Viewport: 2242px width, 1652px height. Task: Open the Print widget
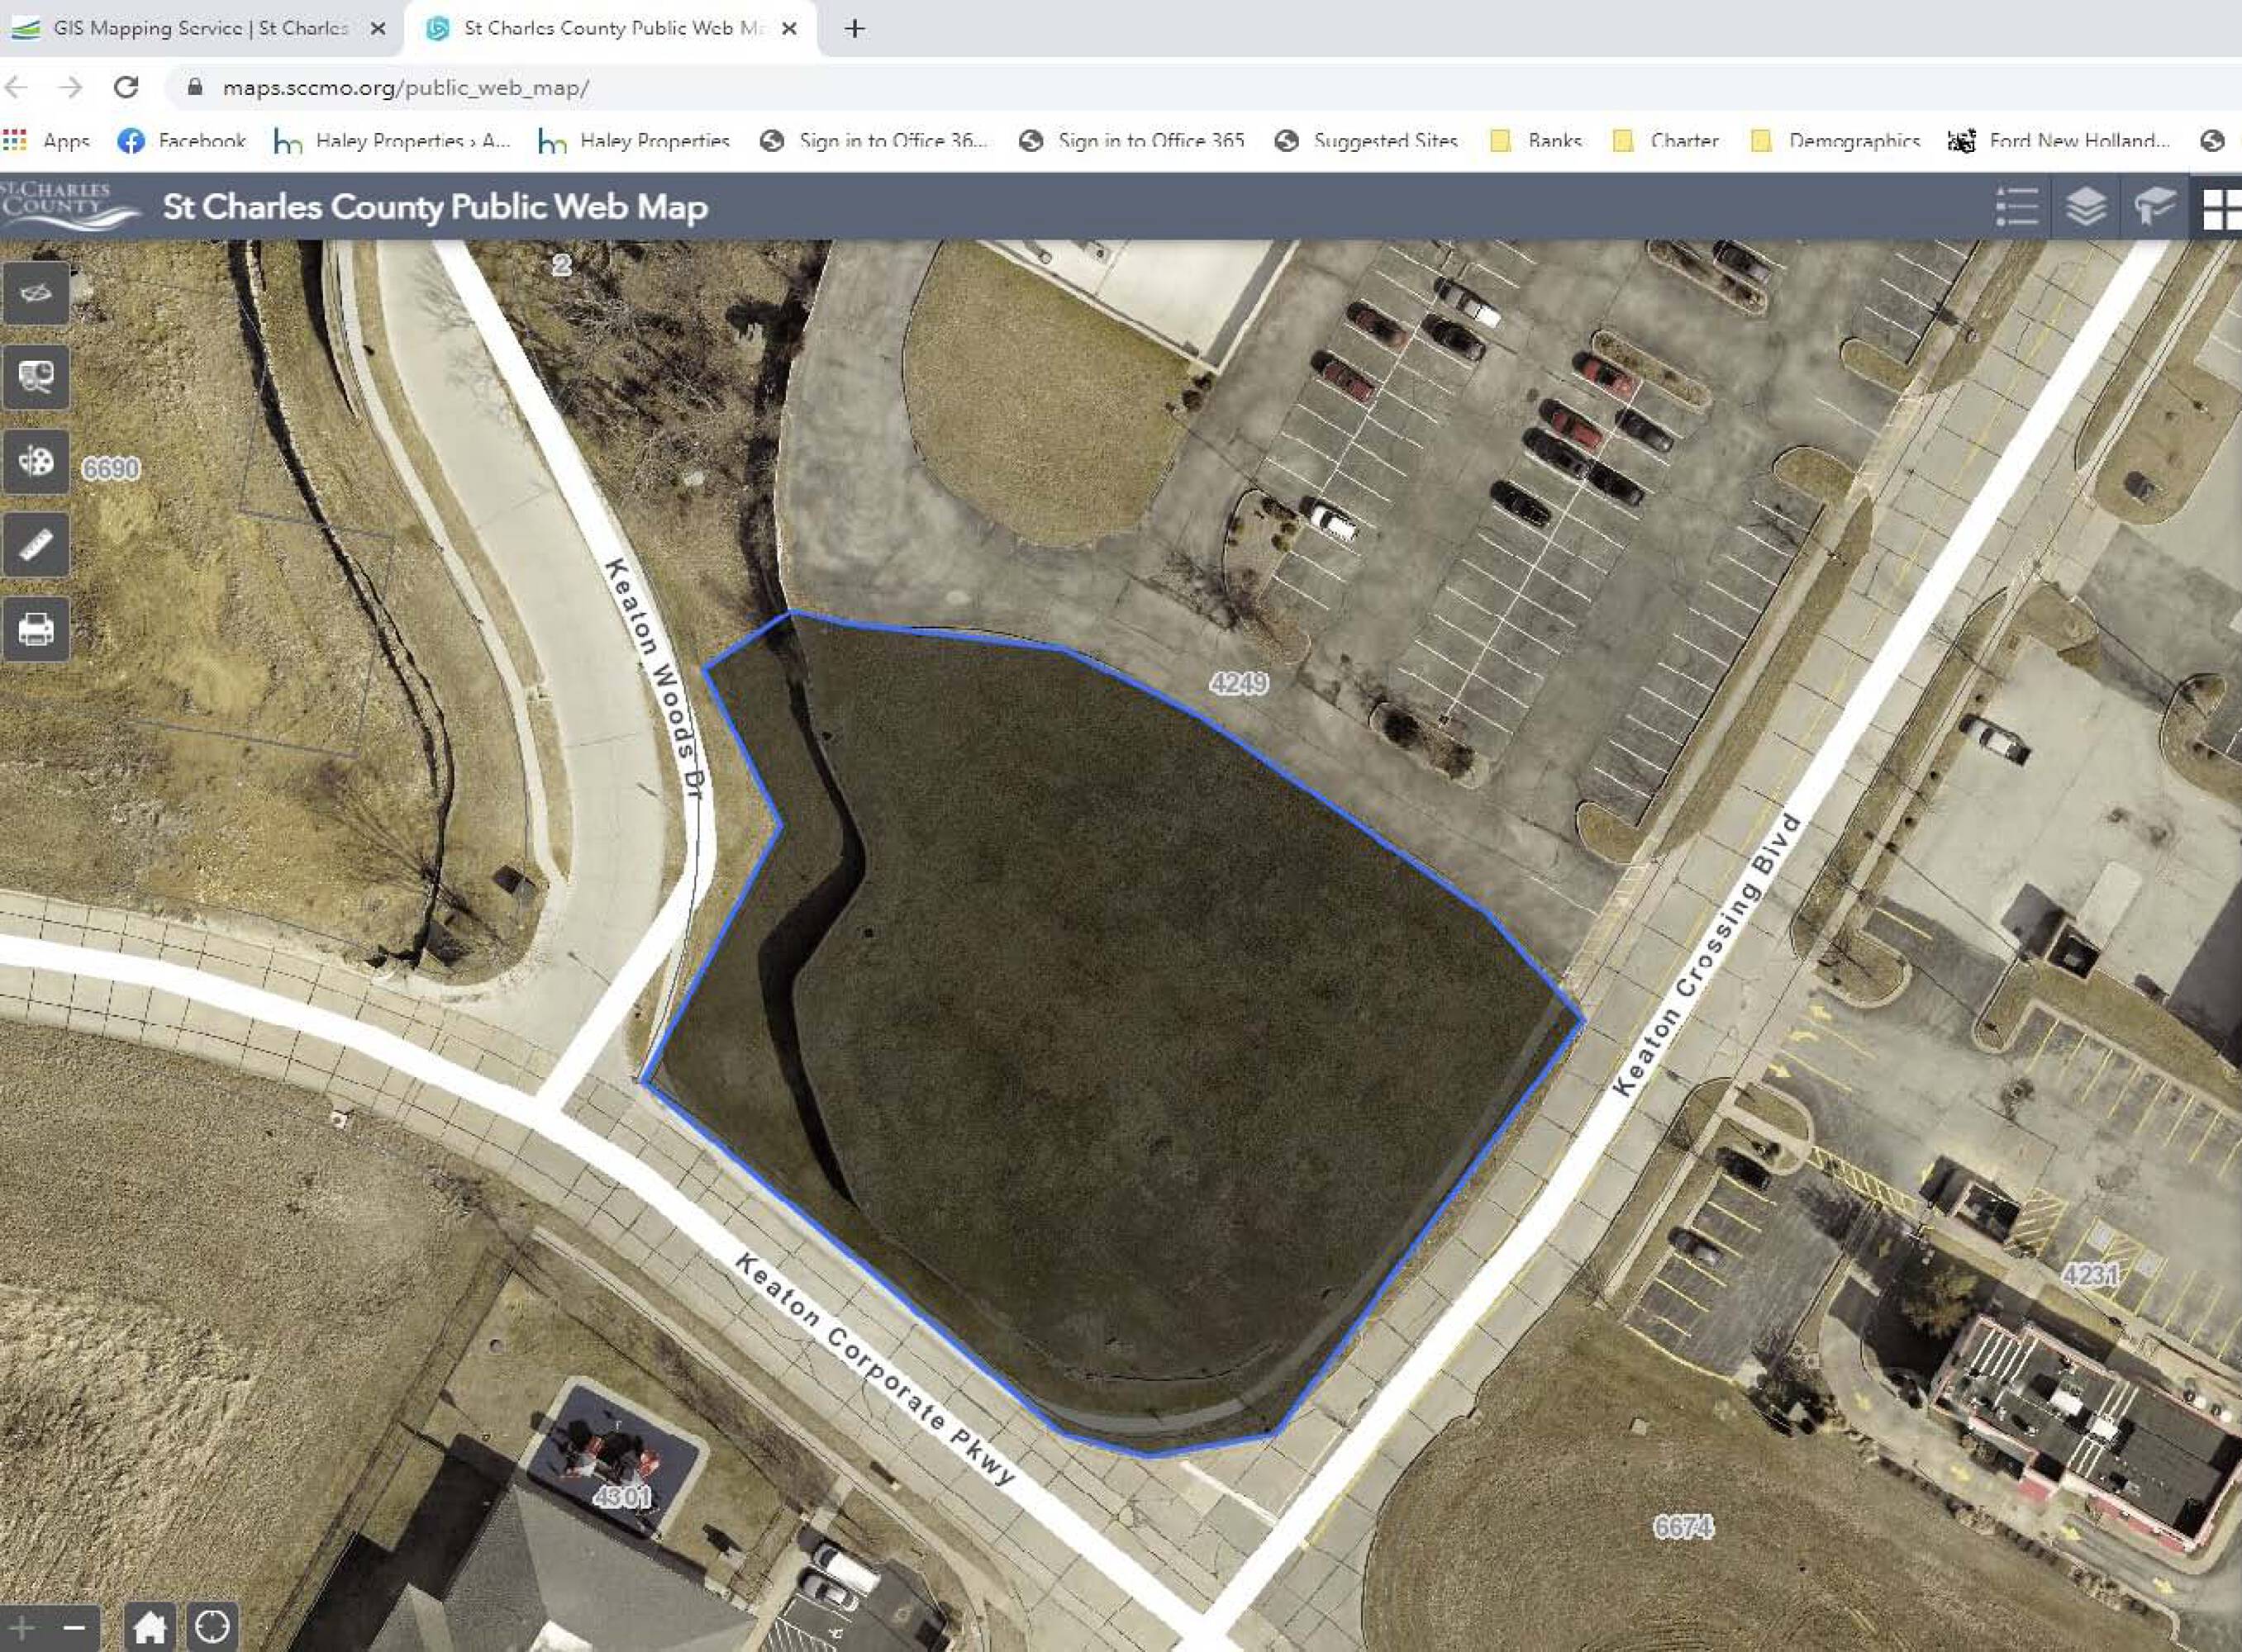click(x=36, y=629)
